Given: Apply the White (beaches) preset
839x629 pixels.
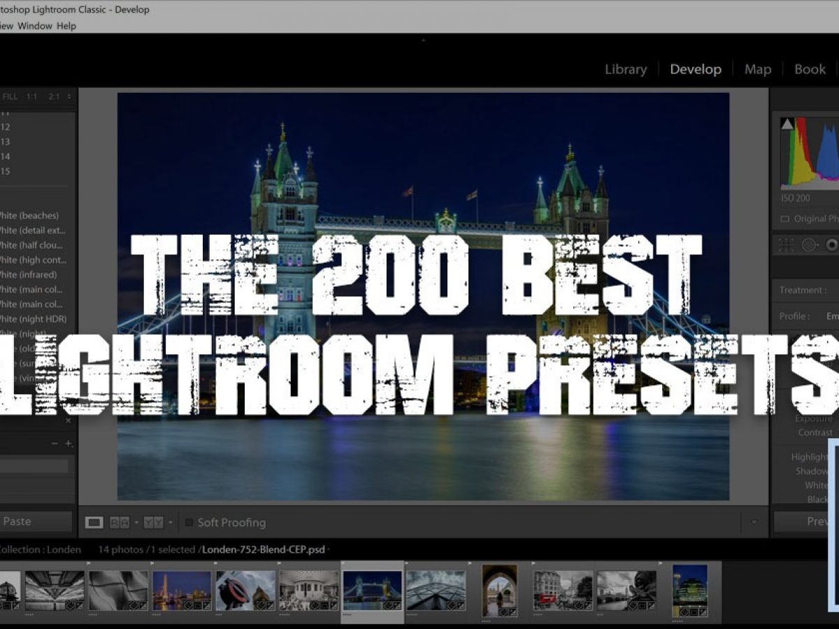Looking at the screenshot, I should pyautogui.click(x=29, y=215).
